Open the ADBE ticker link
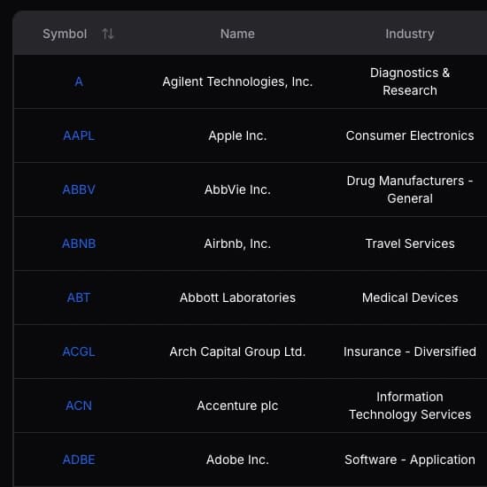Image resolution: width=487 pixels, height=487 pixels. tap(79, 460)
